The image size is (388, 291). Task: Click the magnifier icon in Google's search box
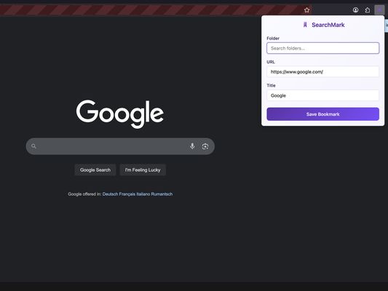pyautogui.click(x=33, y=146)
